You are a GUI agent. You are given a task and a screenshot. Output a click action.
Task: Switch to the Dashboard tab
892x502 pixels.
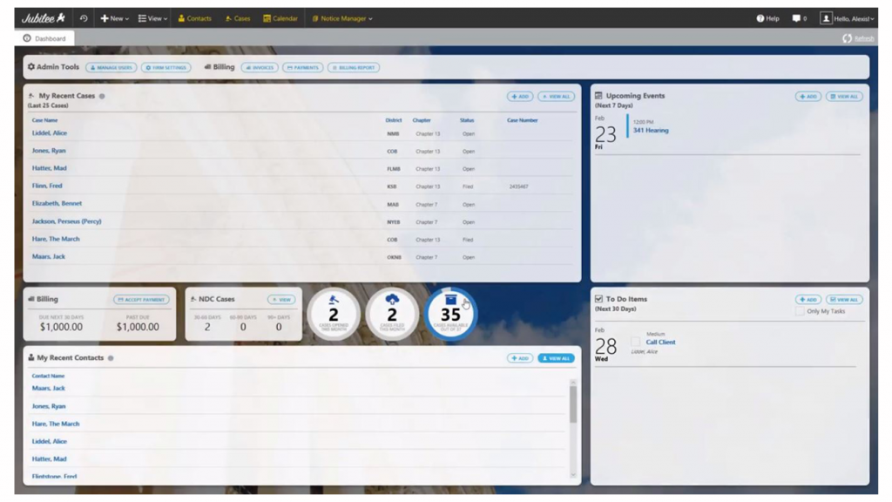pyautogui.click(x=48, y=38)
